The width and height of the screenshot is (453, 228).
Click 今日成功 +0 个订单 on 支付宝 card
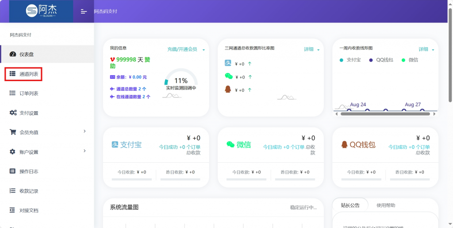tap(180, 147)
